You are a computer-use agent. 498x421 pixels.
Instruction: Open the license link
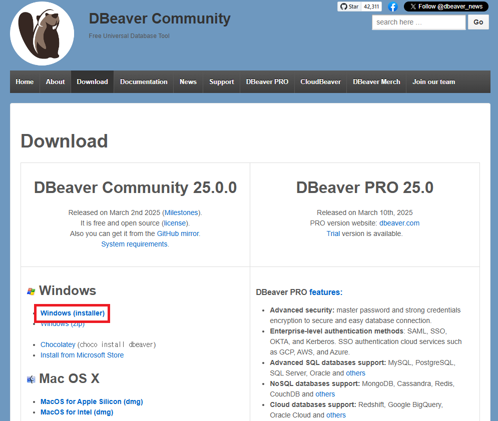(x=175, y=223)
